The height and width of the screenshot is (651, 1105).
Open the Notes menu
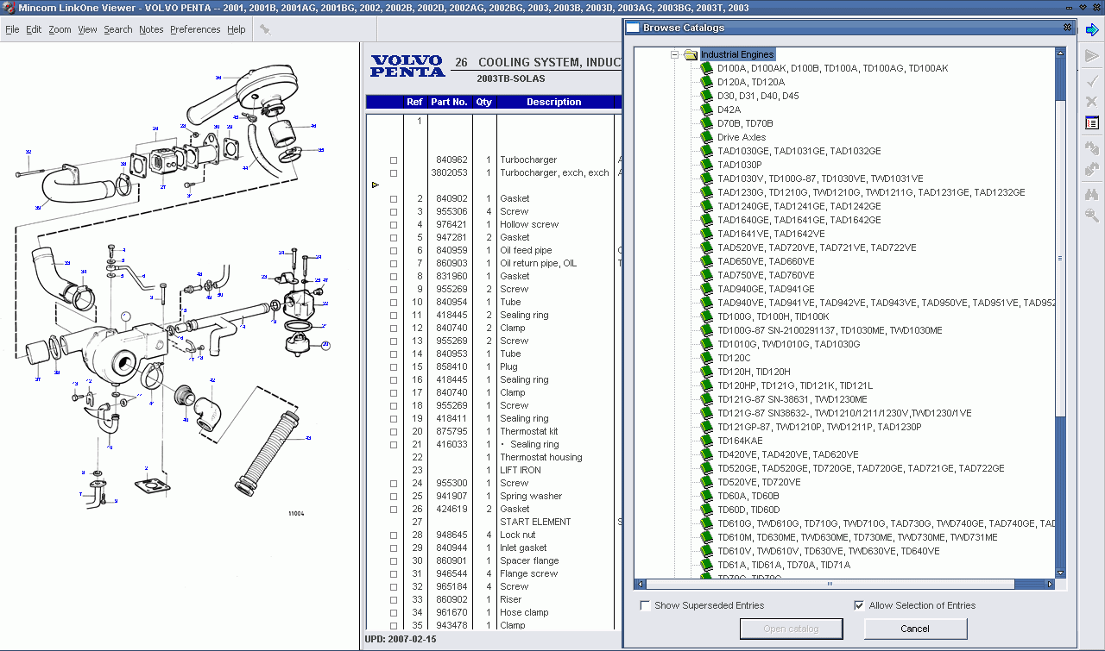point(151,29)
